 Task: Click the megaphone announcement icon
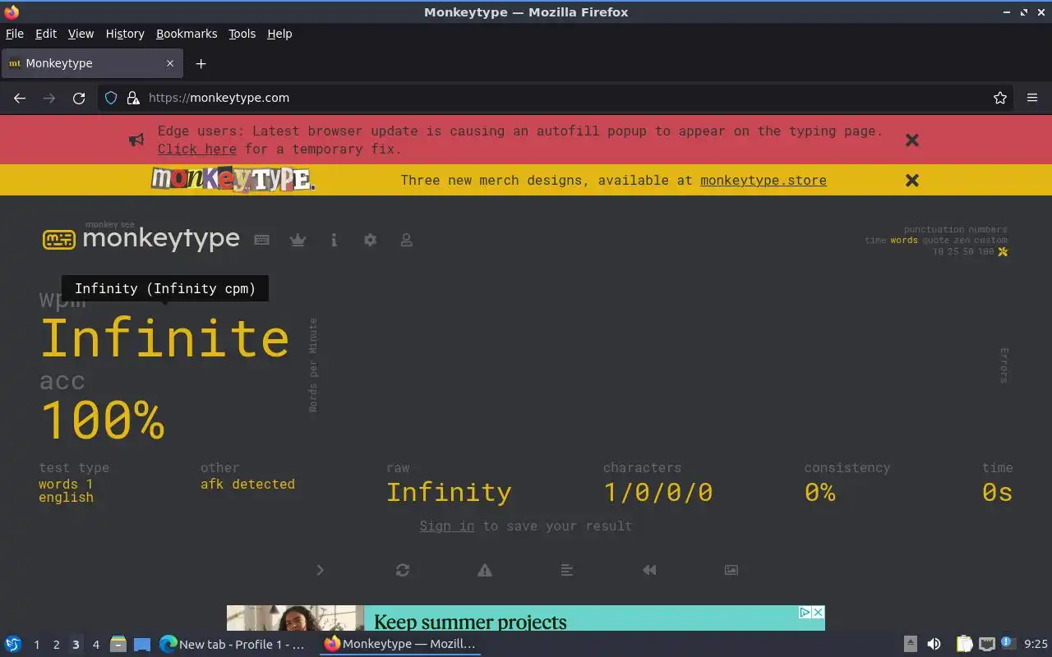[136, 140]
